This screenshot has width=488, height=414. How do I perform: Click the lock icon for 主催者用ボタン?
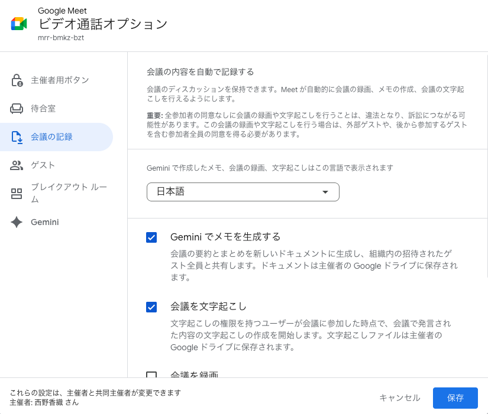(17, 80)
